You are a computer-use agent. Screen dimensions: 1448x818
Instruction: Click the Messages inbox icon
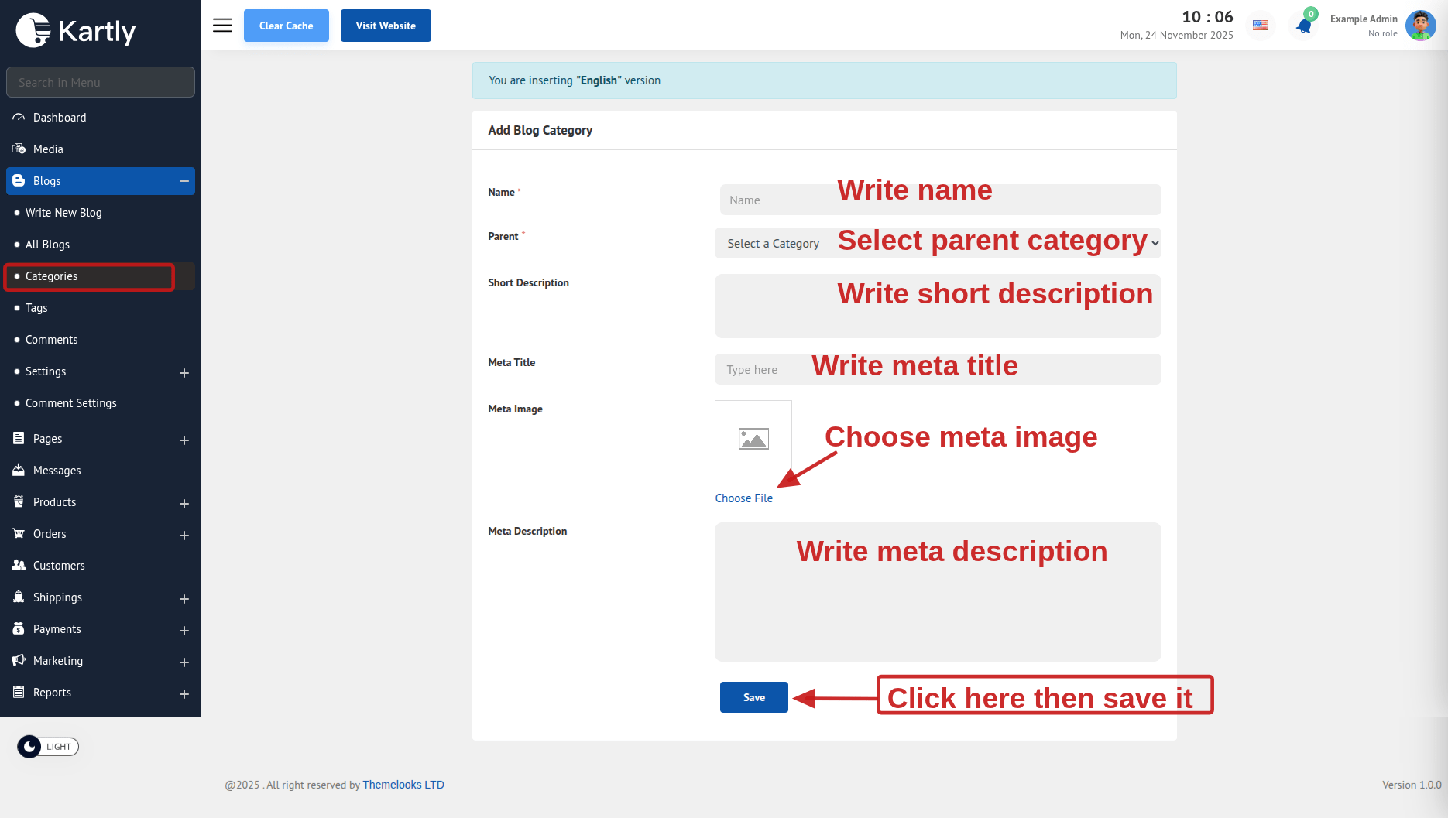coord(19,471)
